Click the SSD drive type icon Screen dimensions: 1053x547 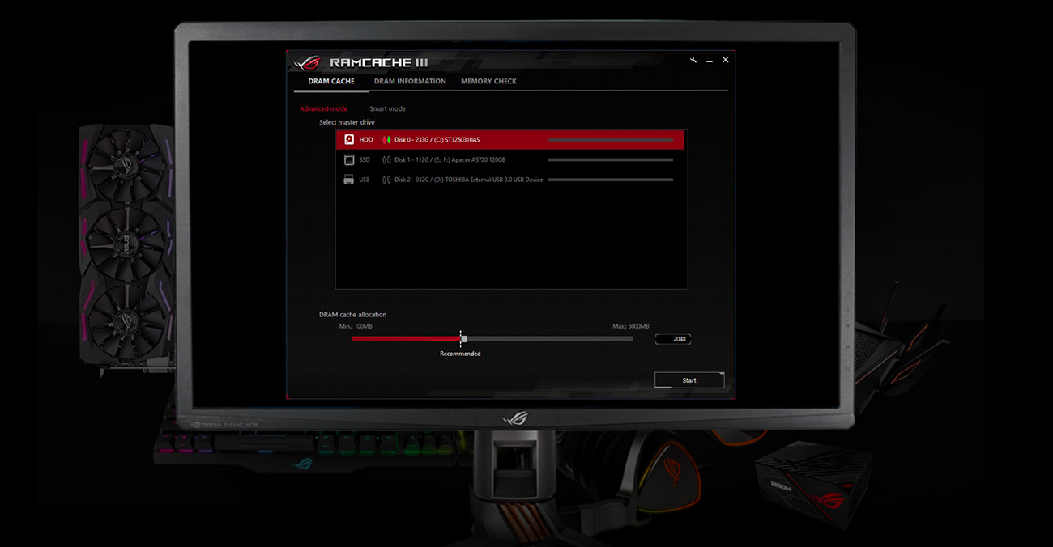(349, 159)
